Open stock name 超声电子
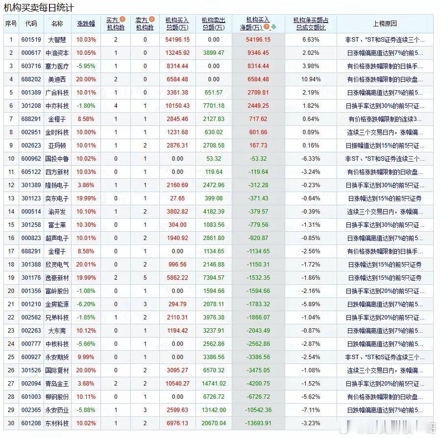The height and width of the screenshot is (438, 441). [x=57, y=238]
